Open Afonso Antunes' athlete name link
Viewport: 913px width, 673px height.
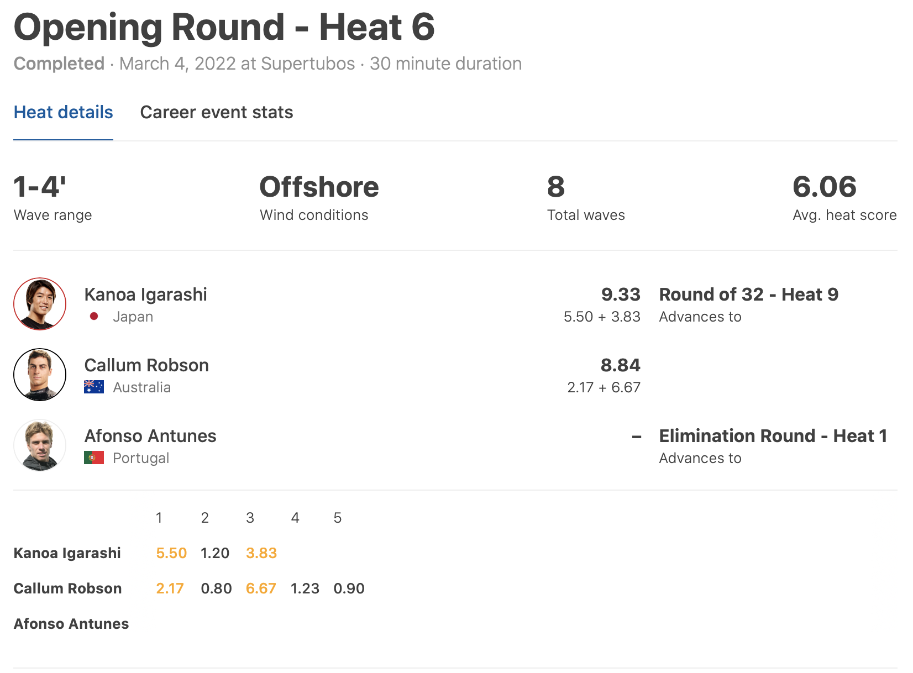click(x=150, y=436)
